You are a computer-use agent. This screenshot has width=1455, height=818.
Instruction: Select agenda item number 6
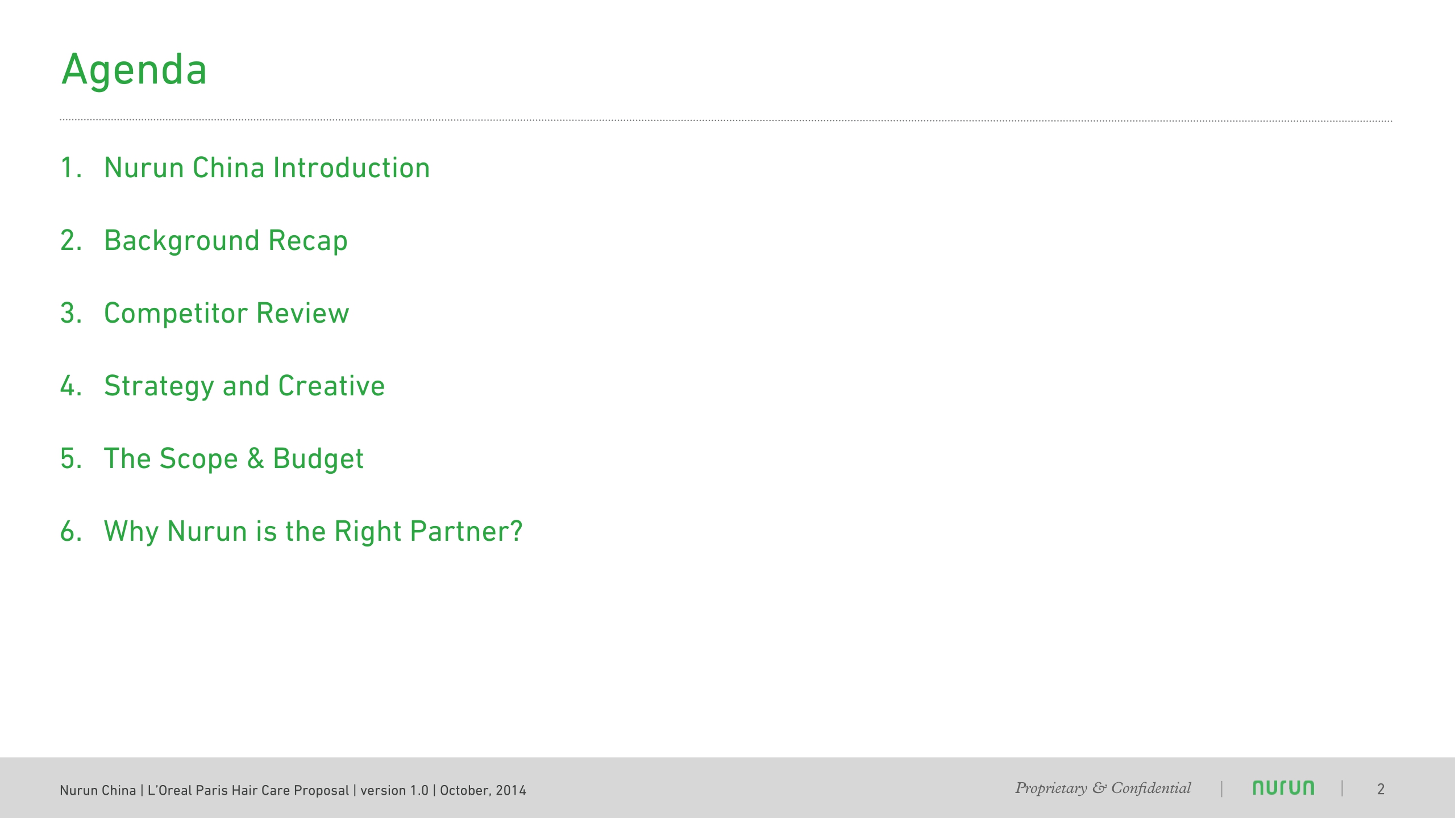pos(68,531)
